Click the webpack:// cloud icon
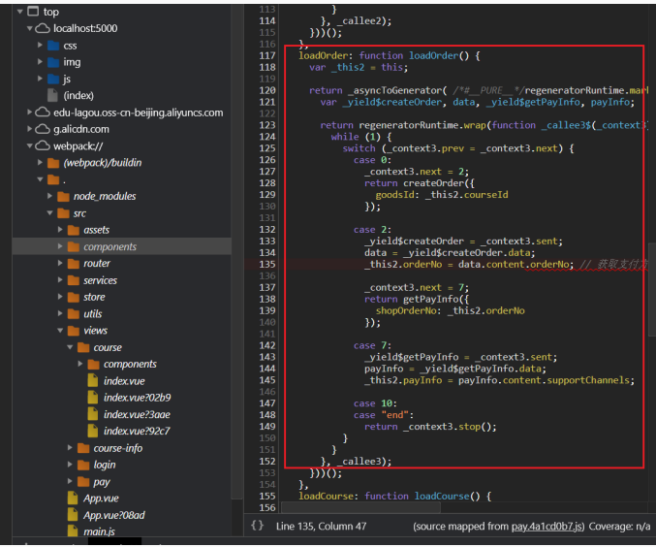The image size is (656, 547). tap(43, 145)
